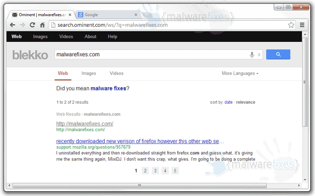Click the 'malware fixes' suggestion link

108,88
